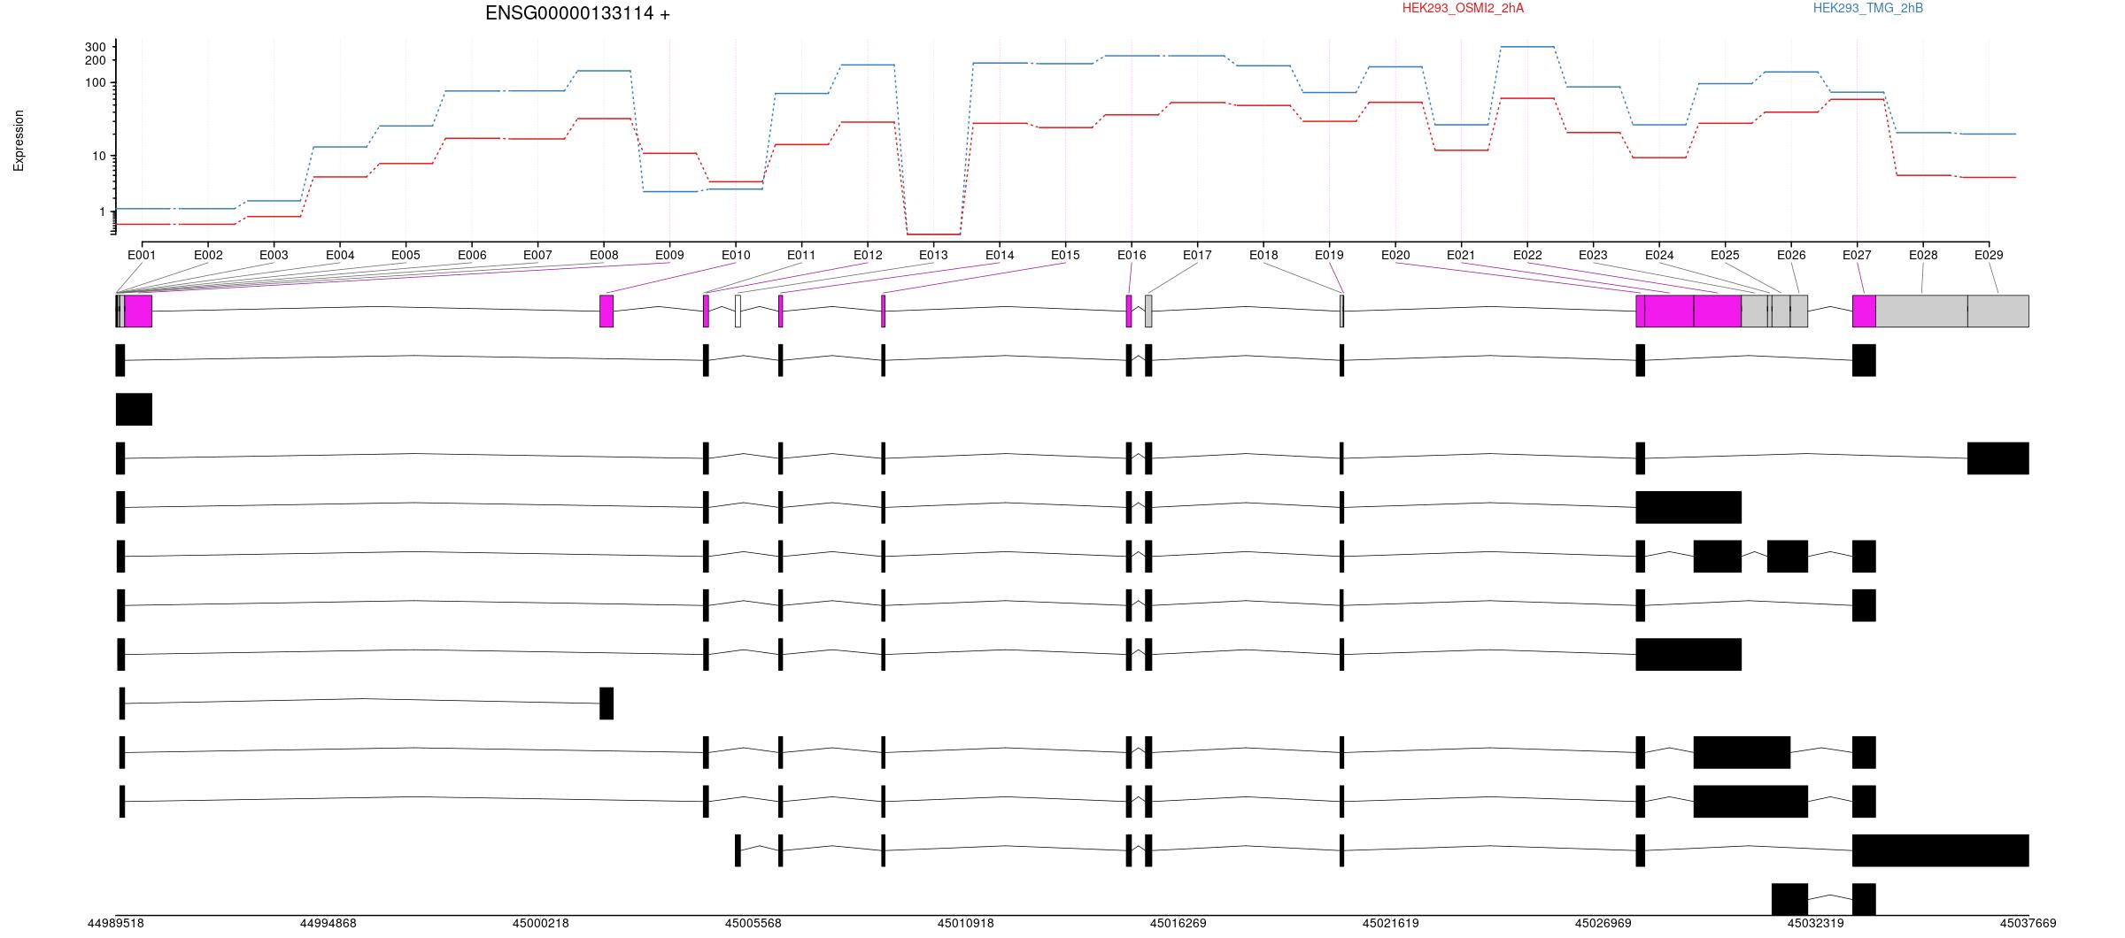Click the E010 exon label
This screenshot has width=2125, height=938.
(736, 255)
